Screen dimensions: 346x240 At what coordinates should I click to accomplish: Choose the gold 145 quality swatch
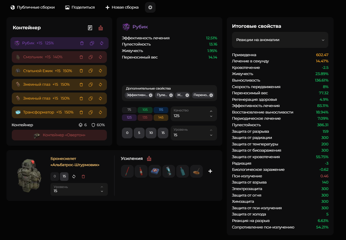(x=161, y=117)
